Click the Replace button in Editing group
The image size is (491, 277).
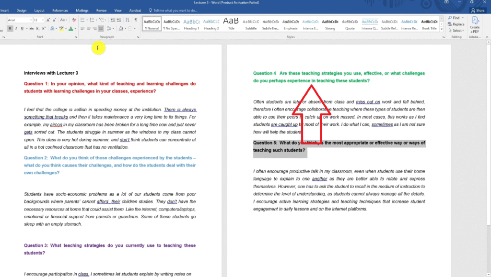point(456,24)
